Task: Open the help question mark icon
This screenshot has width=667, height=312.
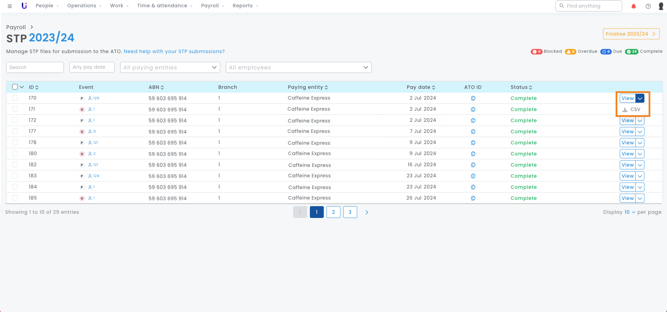Action: [x=648, y=6]
